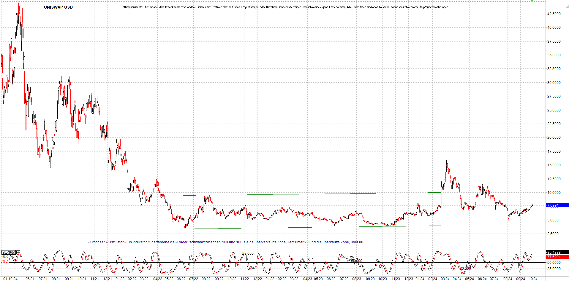Click the 03 24 date axis label
The width and height of the screenshot is (569, 281).
coord(445,279)
